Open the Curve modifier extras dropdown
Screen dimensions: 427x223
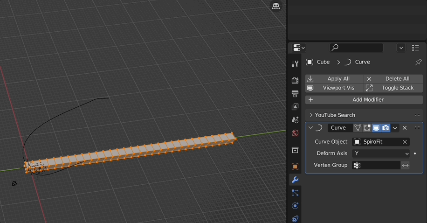pos(394,128)
